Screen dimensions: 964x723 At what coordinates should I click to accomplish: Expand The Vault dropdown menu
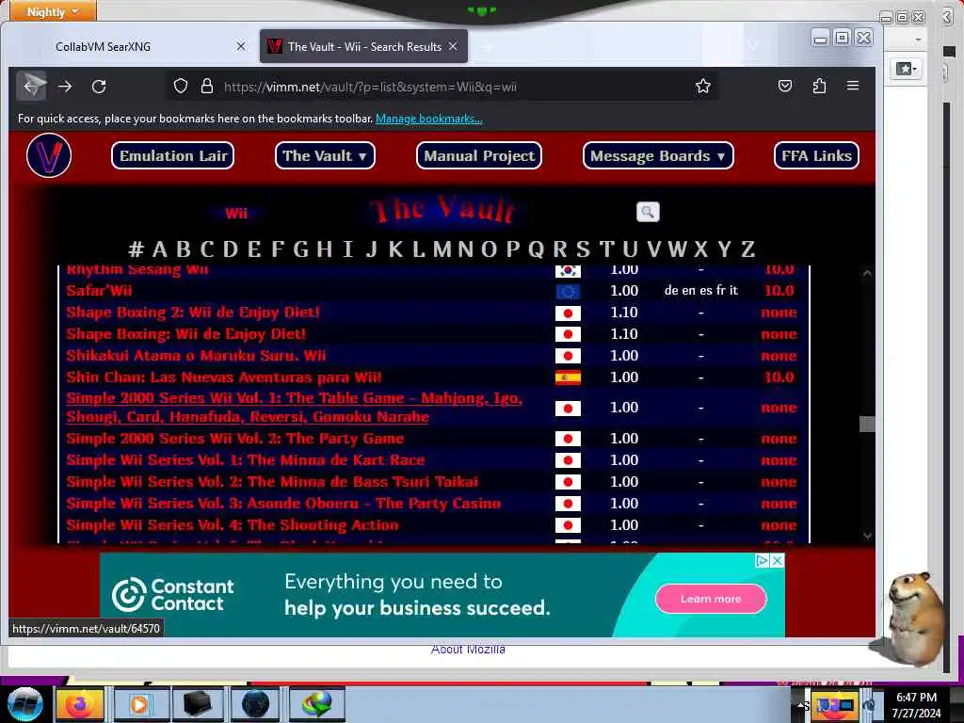[x=325, y=156]
